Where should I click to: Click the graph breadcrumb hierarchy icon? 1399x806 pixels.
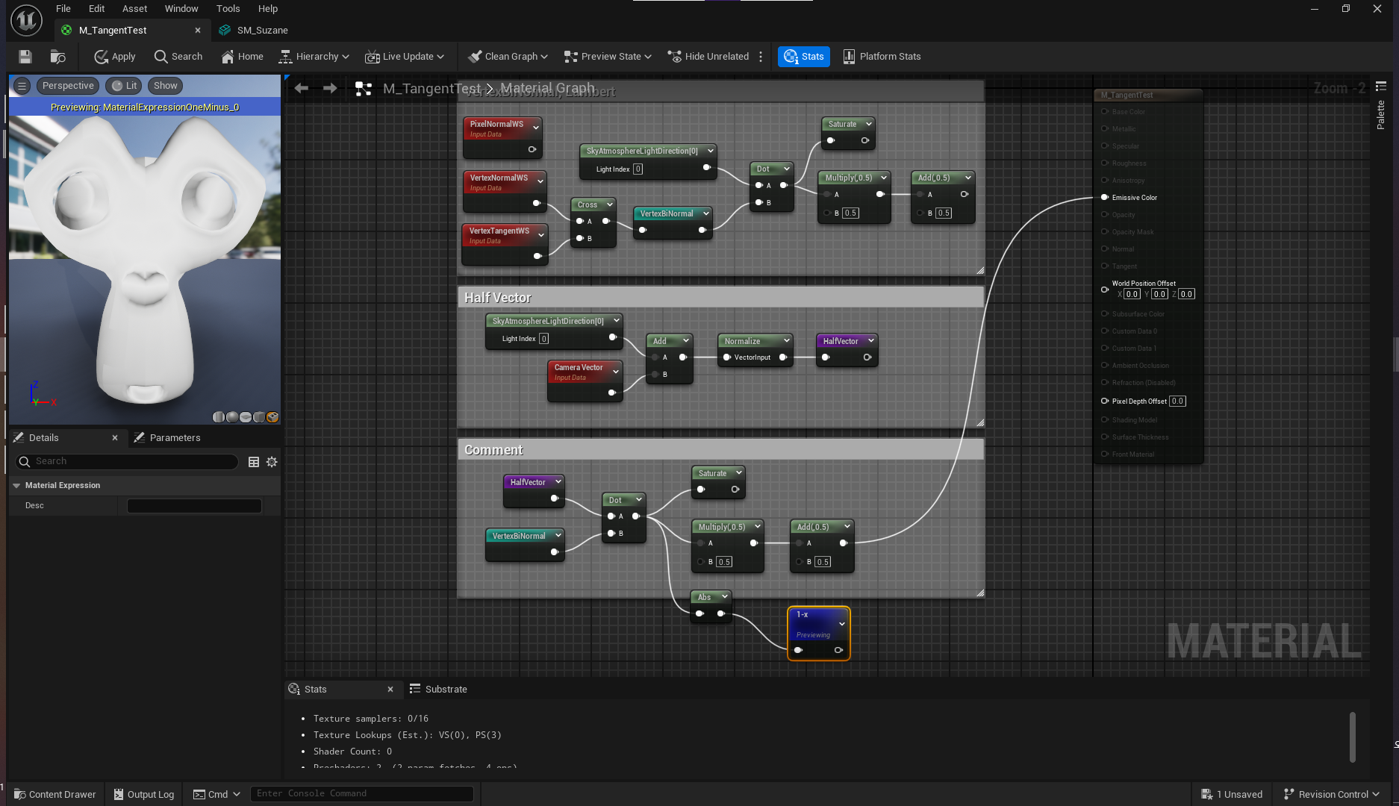pos(364,89)
